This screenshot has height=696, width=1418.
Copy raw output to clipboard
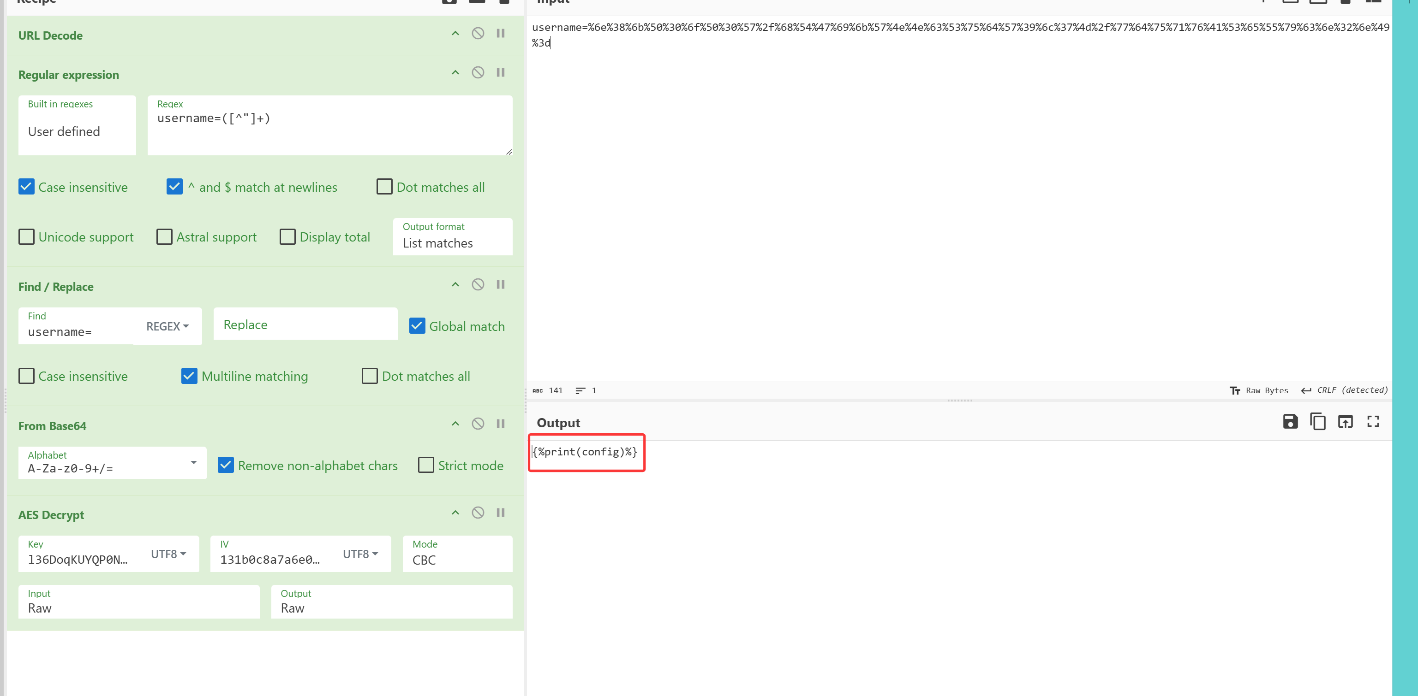coord(1317,422)
